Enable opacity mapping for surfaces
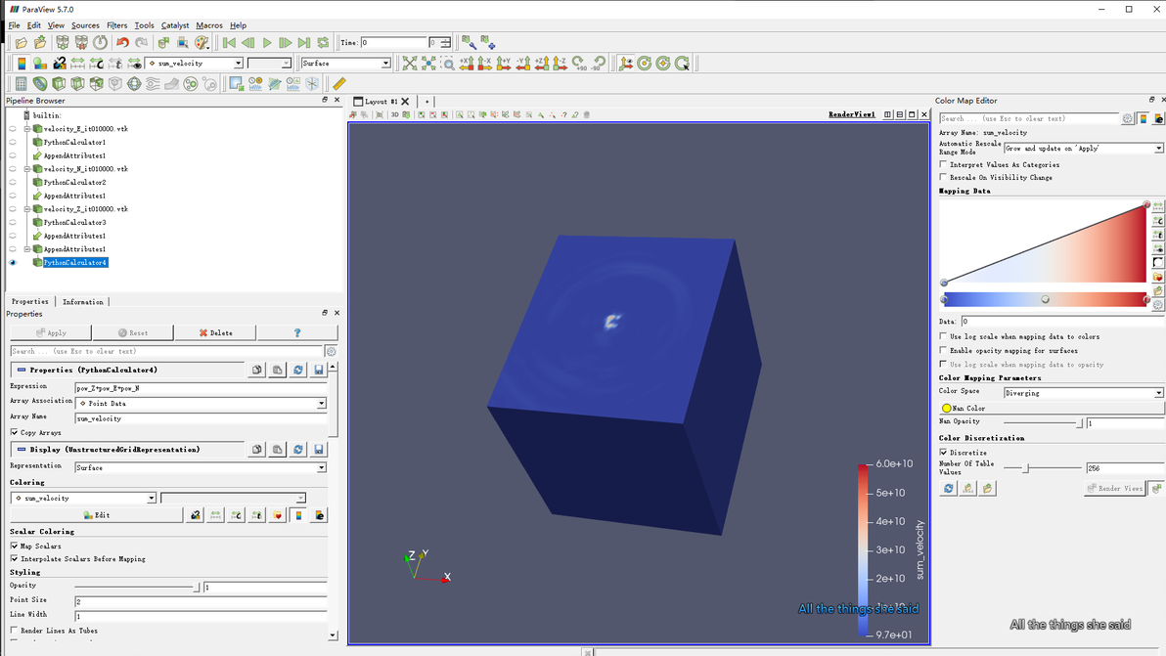This screenshot has width=1166, height=656. tap(944, 350)
